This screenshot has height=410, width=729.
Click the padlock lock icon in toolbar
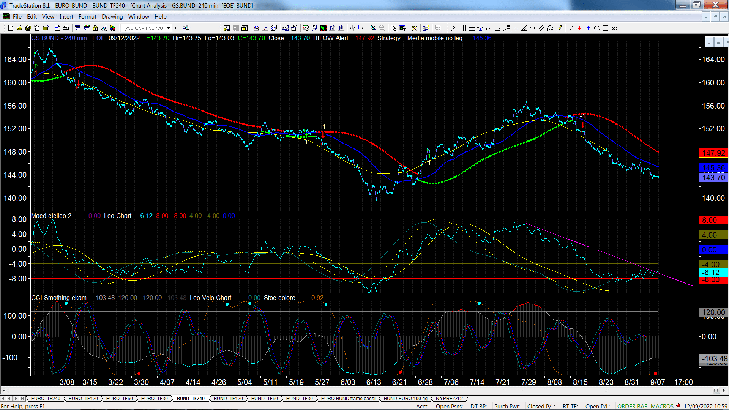click(95, 28)
